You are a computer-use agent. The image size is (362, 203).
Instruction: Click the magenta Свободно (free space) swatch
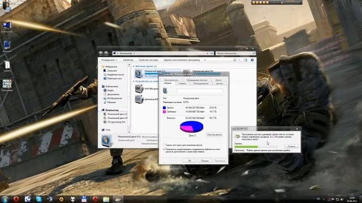(165, 112)
